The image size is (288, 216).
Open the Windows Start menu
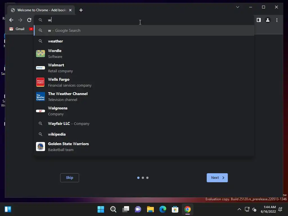[101, 209]
